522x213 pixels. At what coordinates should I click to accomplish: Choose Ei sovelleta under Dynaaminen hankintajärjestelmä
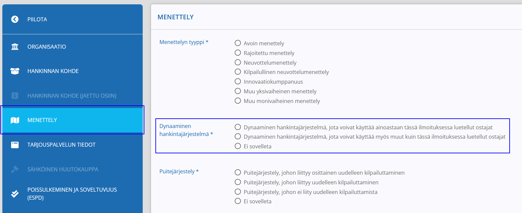point(238,146)
